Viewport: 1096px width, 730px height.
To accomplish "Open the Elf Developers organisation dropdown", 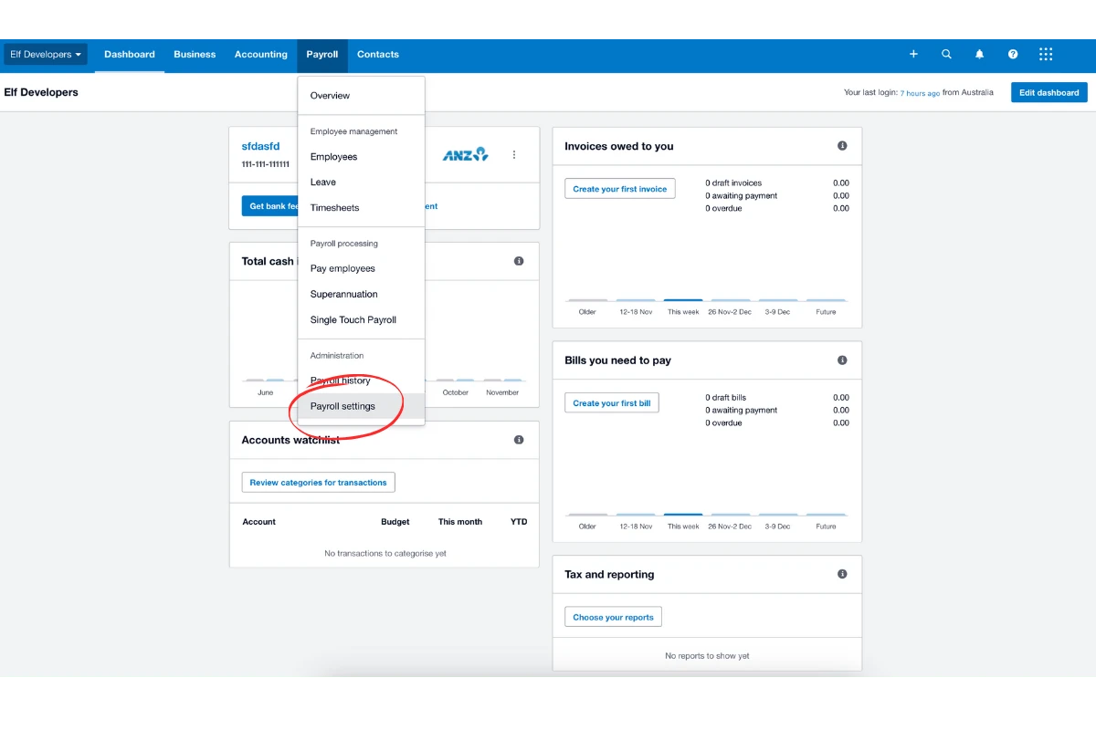I will (x=46, y=55).
